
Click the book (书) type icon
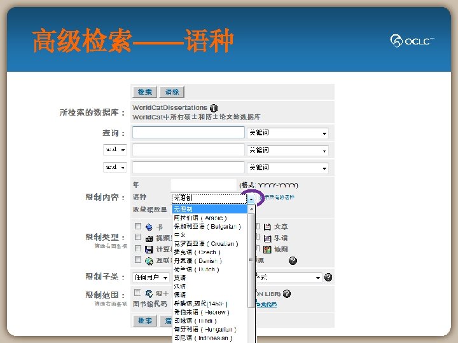tap(149, 227)
